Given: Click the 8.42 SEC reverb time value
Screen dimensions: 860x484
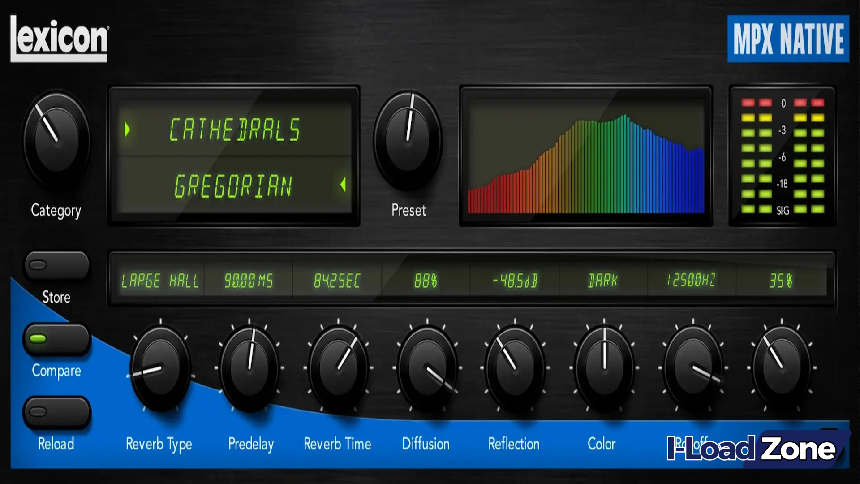Looking at the screenshot, I should (337, 281).
